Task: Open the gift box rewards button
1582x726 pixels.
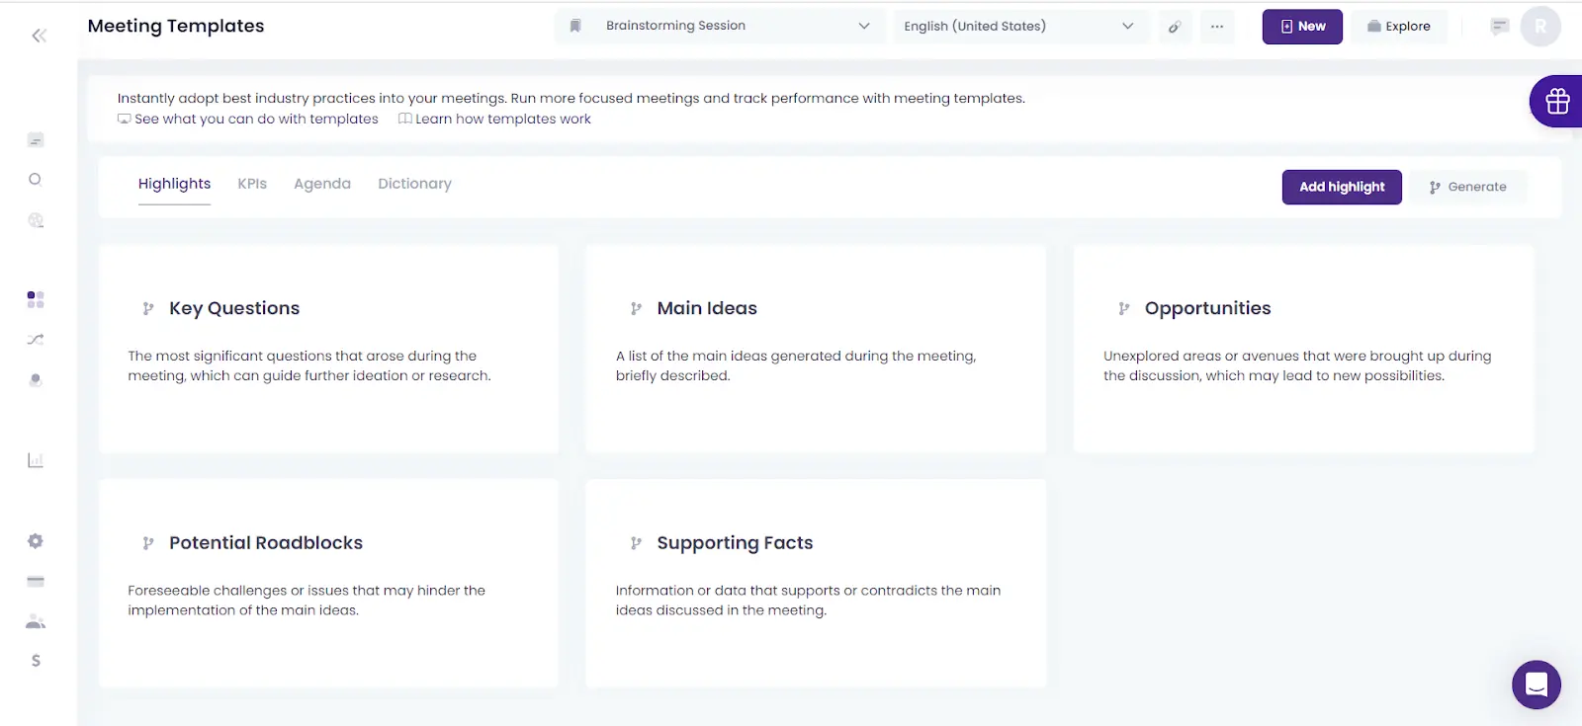Action: (x=1556, y=101)
